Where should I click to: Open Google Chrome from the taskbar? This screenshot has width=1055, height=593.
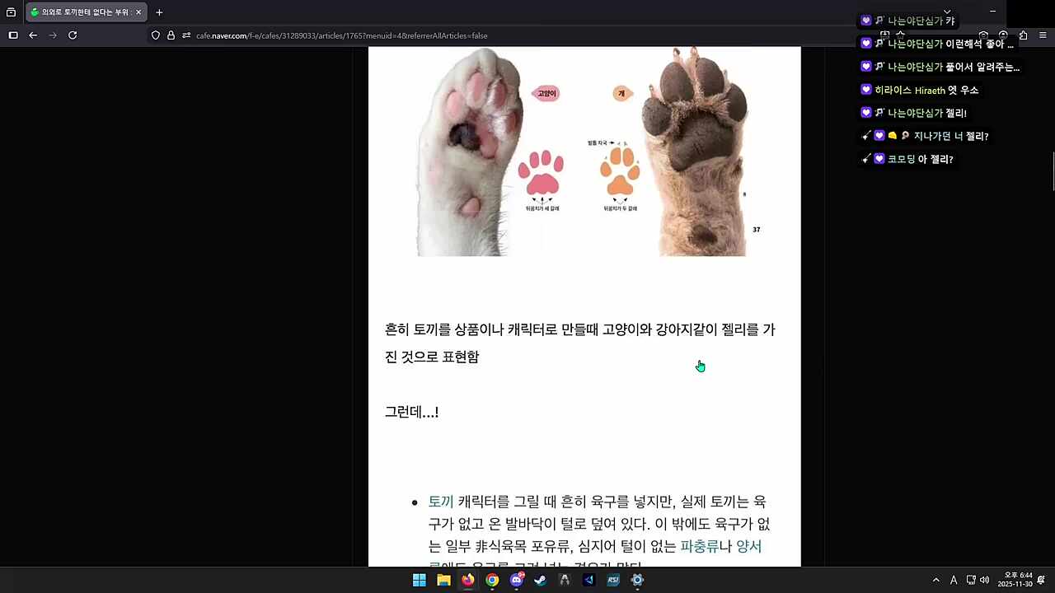[492, 581]
